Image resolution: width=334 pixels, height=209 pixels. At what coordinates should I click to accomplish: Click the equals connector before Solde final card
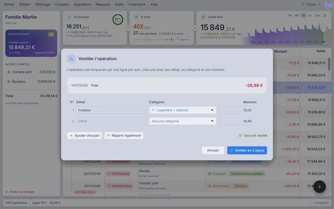pos(195,28)
